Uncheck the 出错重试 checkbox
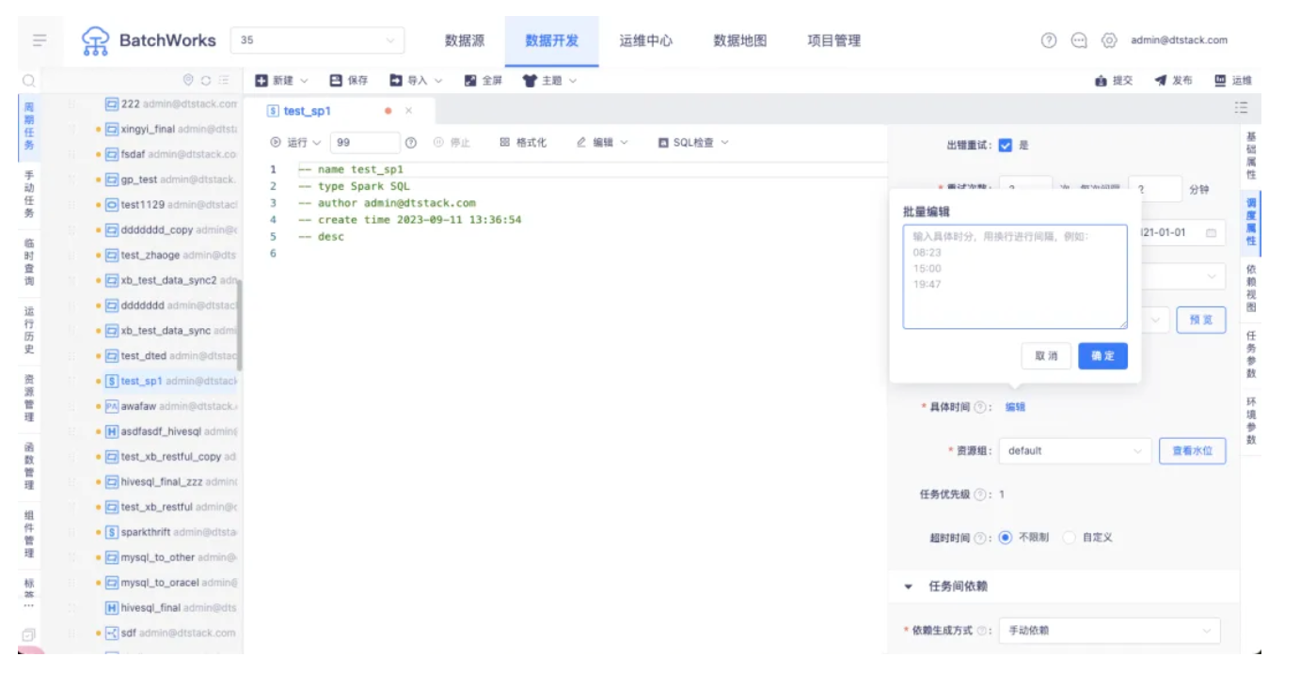This screenshot has width=1300, height=688. click(1006, 145)
